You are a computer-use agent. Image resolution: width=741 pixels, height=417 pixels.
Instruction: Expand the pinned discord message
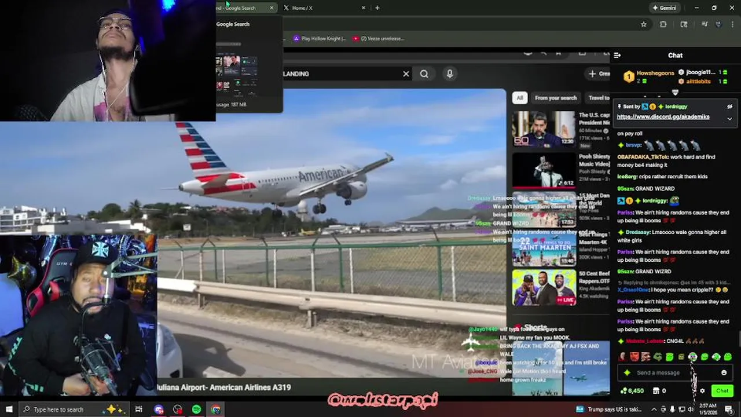coord(729,119)
